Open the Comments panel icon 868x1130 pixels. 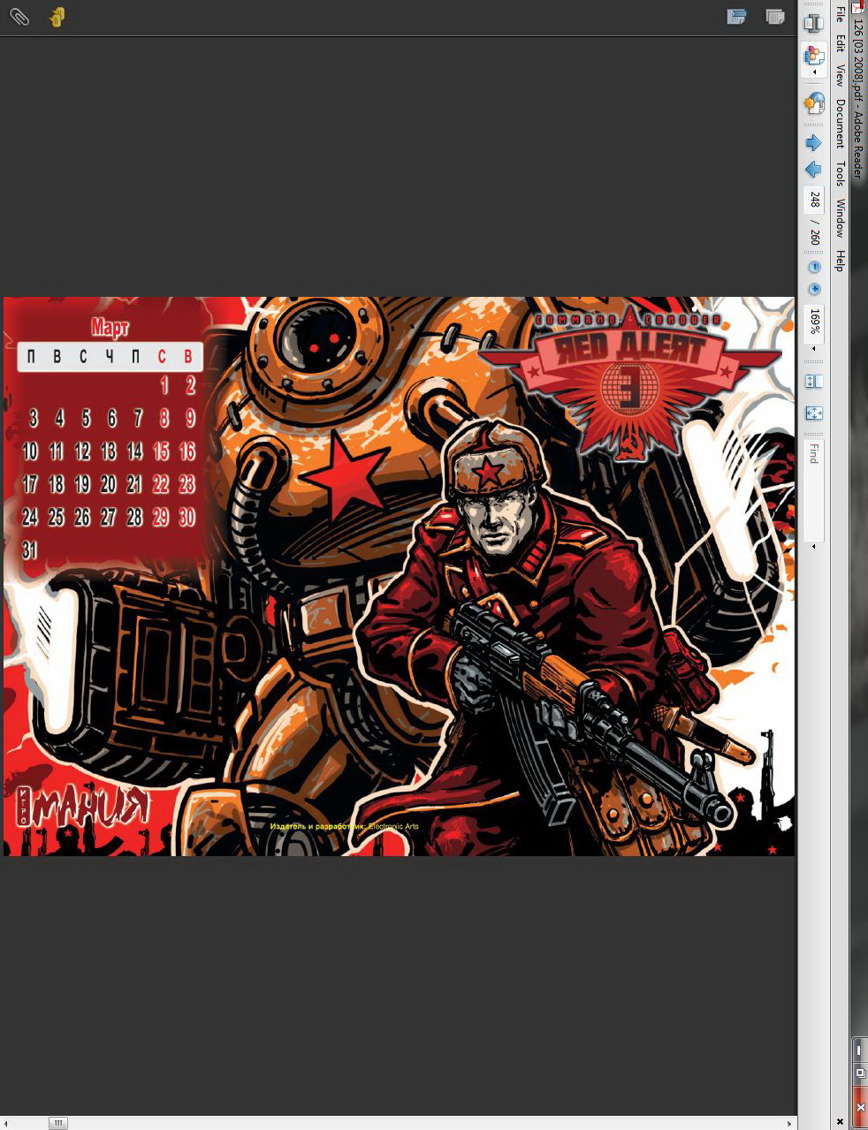tap(57, 16)
